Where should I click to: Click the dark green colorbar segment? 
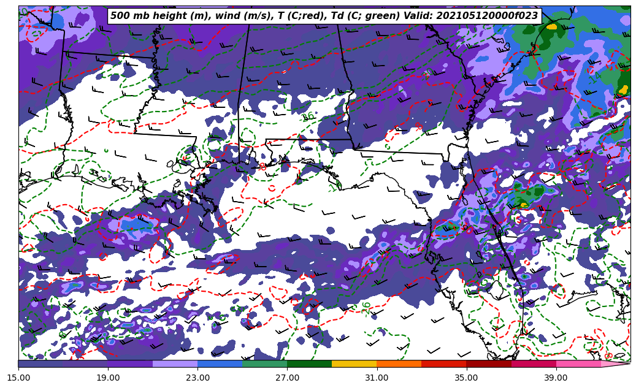pos(309,363)
